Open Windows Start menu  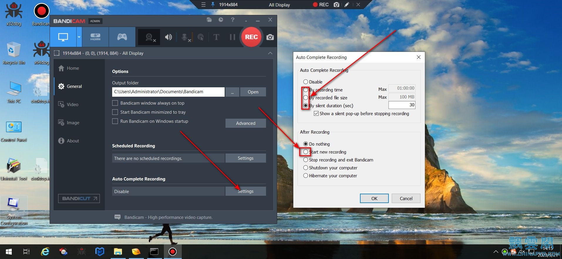click(x=9, y=252)
